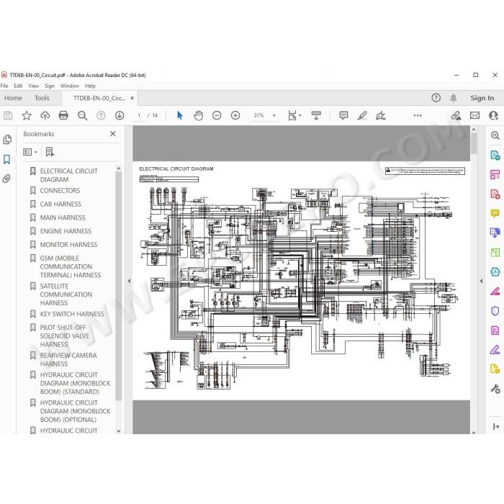Click the Zoom In plus icon
This screenshot has width=504, height=504.
(235, 115)
